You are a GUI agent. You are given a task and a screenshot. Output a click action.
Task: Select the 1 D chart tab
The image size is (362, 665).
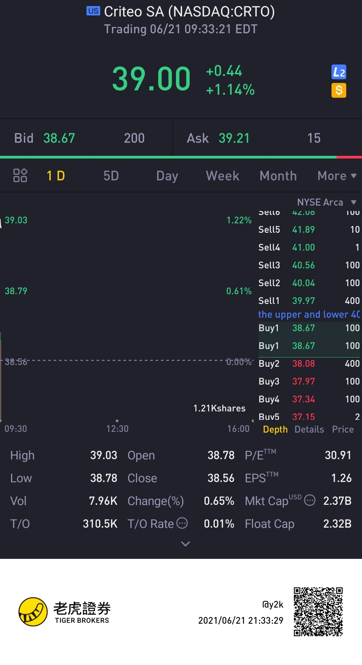tap(56, 176)
